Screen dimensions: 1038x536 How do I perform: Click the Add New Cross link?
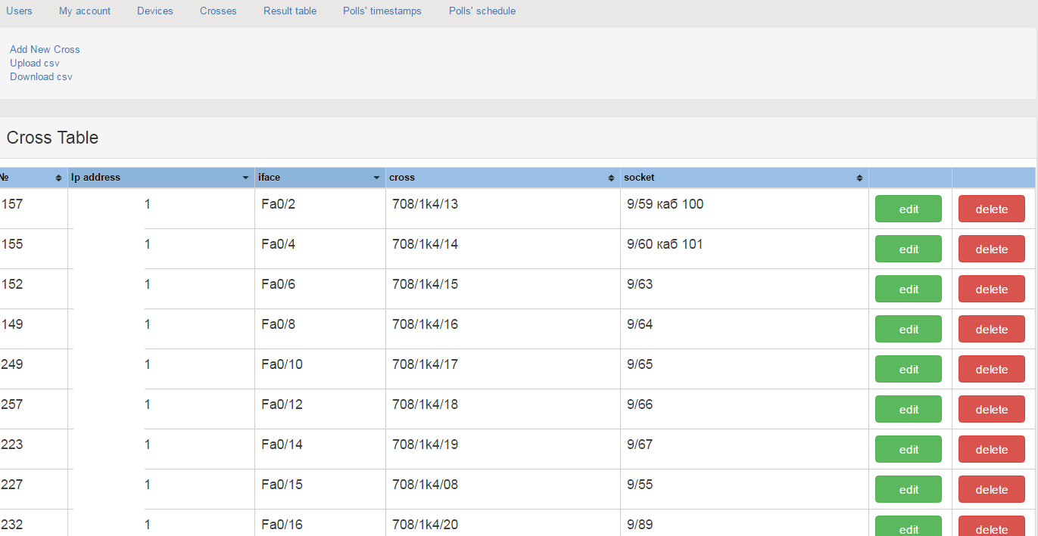tap(45, 49)
